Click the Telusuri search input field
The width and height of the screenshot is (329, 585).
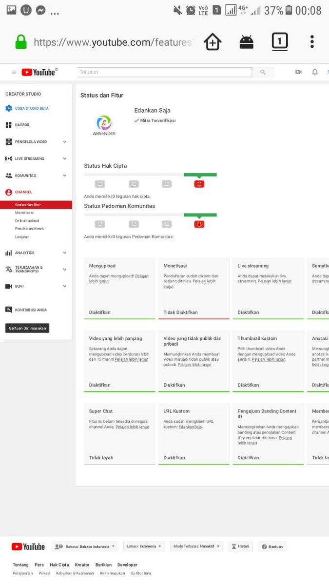(x=164, y=72)
